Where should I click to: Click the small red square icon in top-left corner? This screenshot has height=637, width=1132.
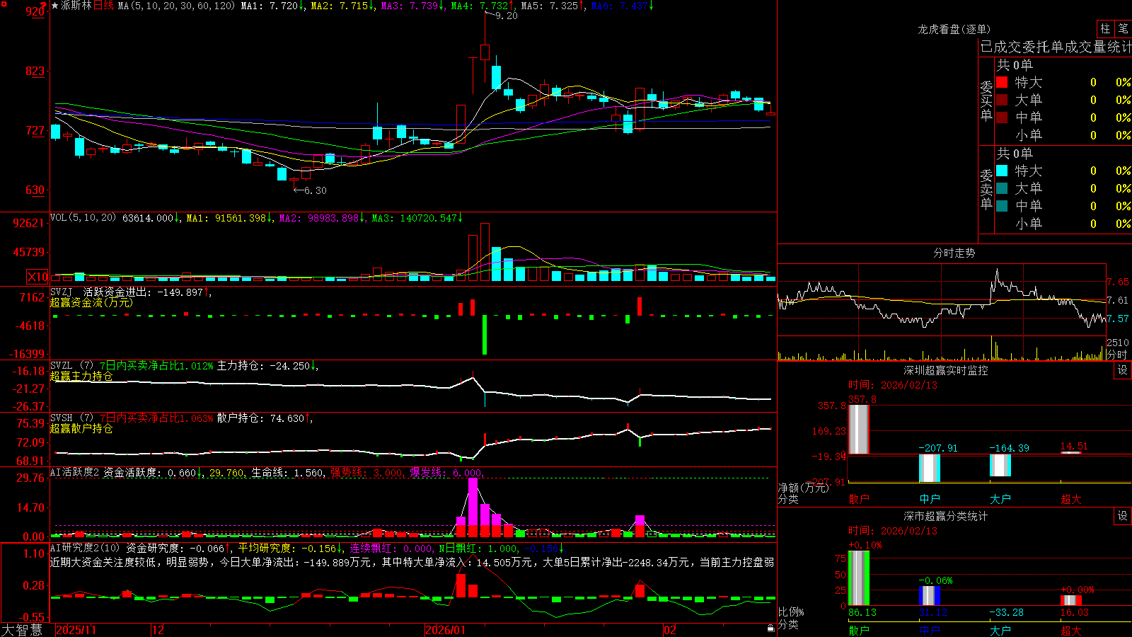pos(2,3)
